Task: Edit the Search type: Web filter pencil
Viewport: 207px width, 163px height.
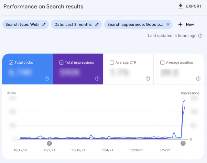Action: click(x=44, y=25)
